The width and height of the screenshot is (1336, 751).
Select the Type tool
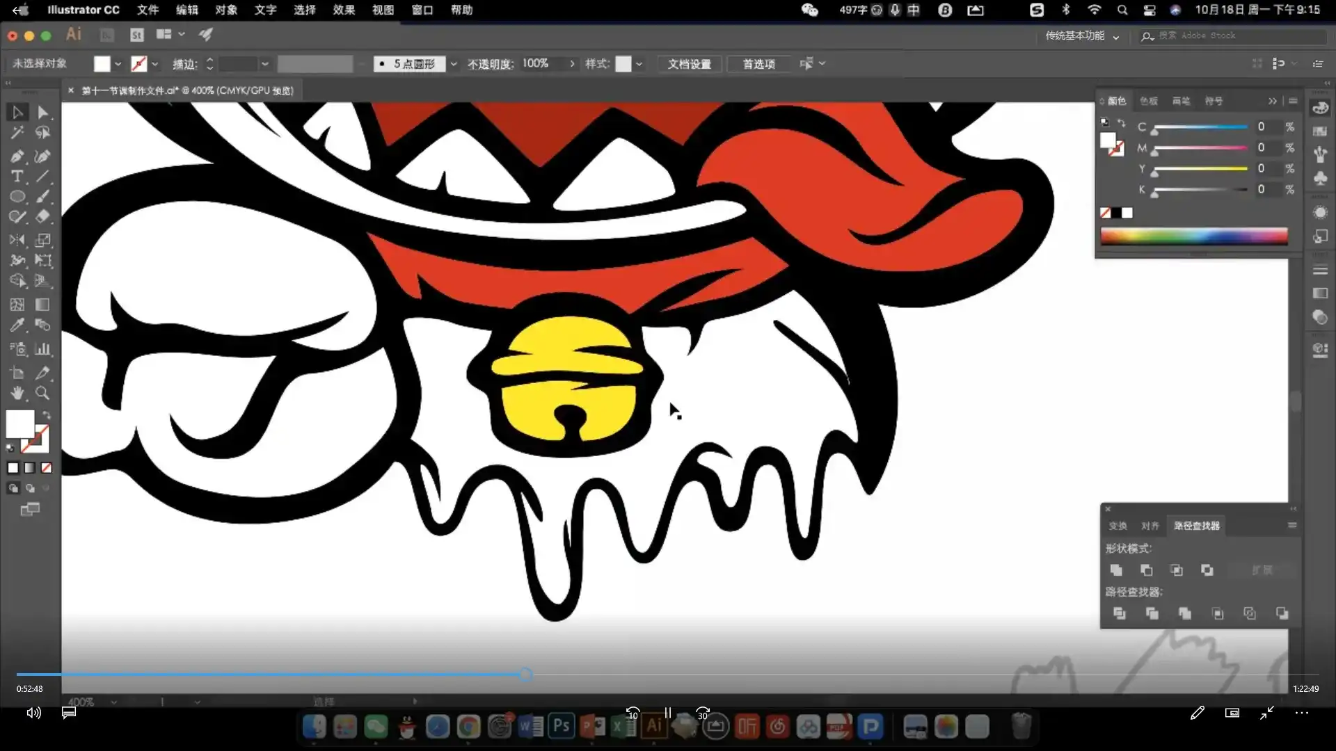click(x=17, y=177)
